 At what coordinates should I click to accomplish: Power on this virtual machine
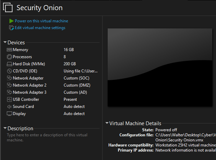[41, 21]
